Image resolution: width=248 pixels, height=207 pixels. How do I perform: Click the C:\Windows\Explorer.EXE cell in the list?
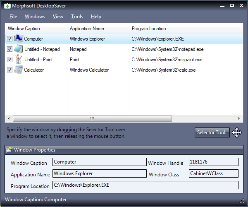click(x=158, y=39)
